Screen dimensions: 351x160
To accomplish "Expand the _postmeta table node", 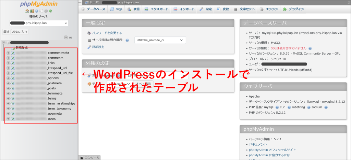I will point(8,83).
